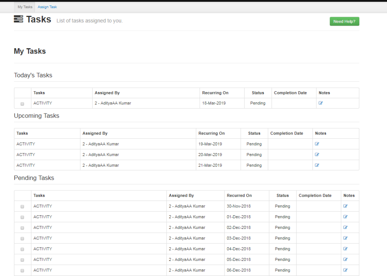Click the Status column header in Pending Tasks
This screenshot has height=276, width=387.
[282, 195]
